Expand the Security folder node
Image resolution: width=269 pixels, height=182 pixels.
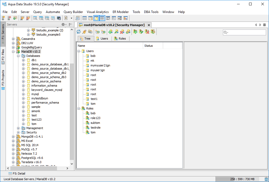click(x=18, y=132)
